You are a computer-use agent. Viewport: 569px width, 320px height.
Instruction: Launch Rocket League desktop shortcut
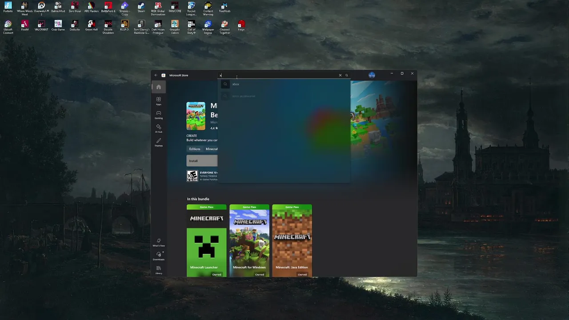pyautogui.click(x=191, y=9)
